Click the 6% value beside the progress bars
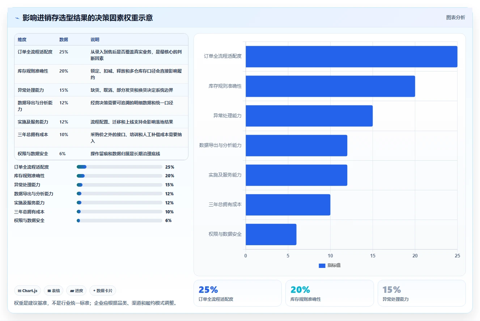 [168, 221]
